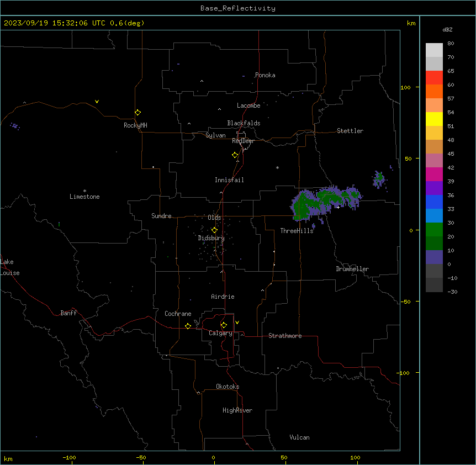This screenshot has height=465, width=476.
Task: Select the Ponoka city label
Action: 265,75
